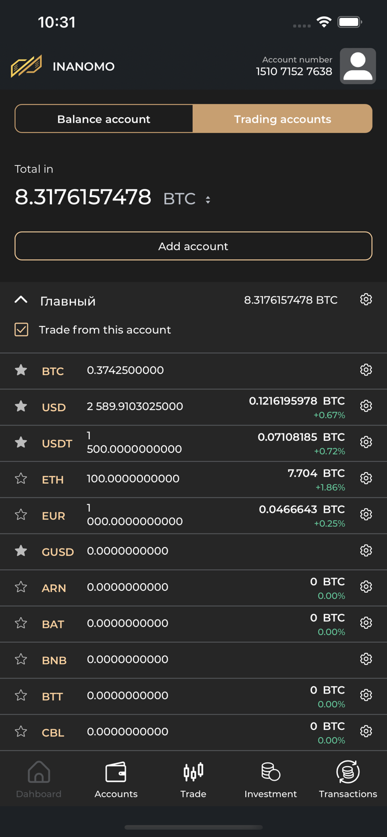
Task: Change total currency from BTC
Action: (187, 199)
